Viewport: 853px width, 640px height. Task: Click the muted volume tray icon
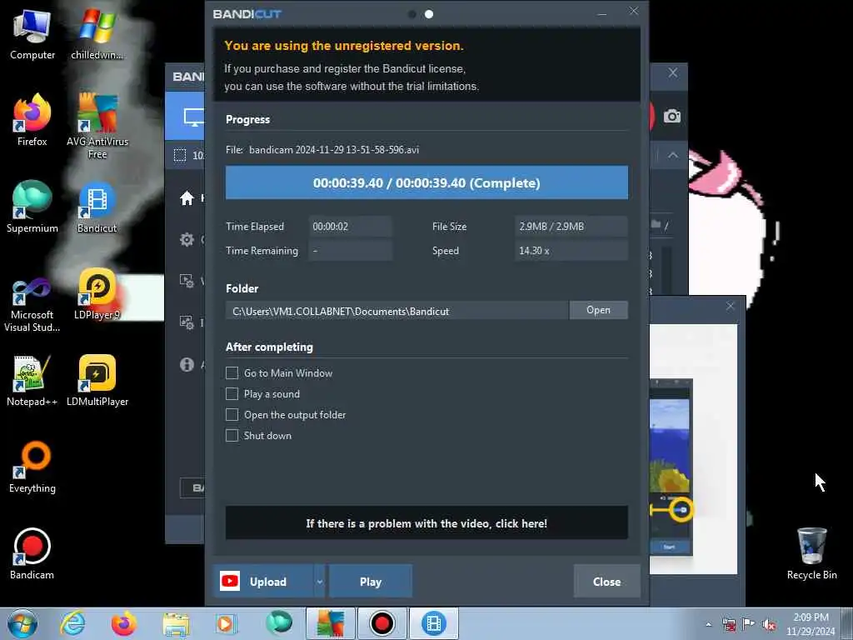tap(769, 625)
